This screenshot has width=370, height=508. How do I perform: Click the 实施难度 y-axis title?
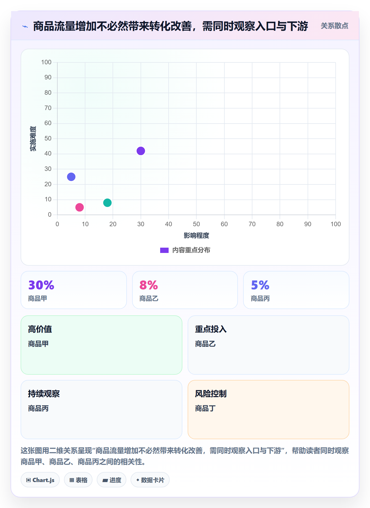(33, 139)
